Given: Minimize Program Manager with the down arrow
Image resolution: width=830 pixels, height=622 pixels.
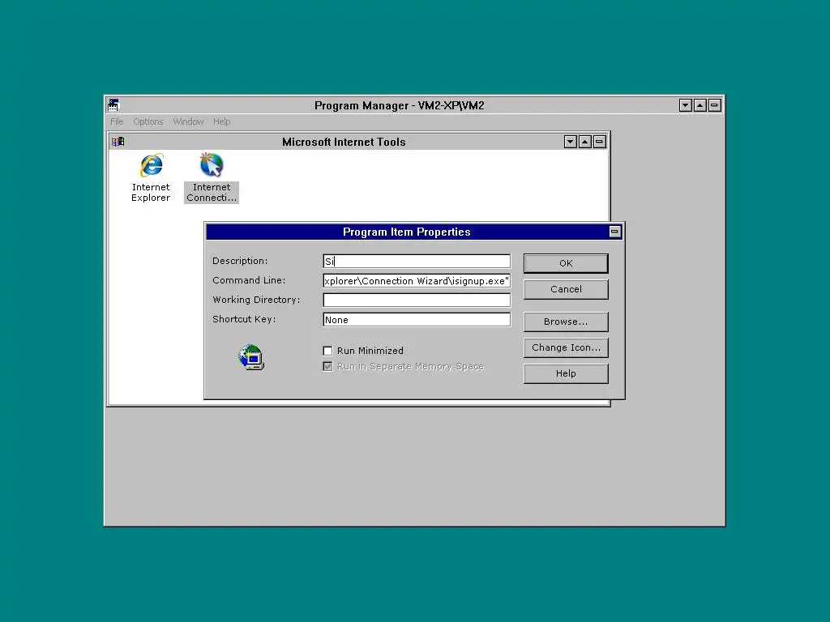Looking at the screenshot, I should point(686,105).
